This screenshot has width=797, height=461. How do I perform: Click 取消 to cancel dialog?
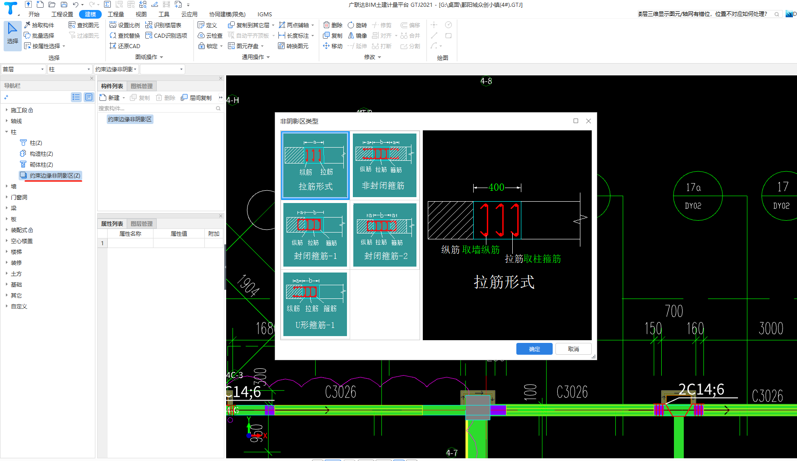tap(574, 349)
